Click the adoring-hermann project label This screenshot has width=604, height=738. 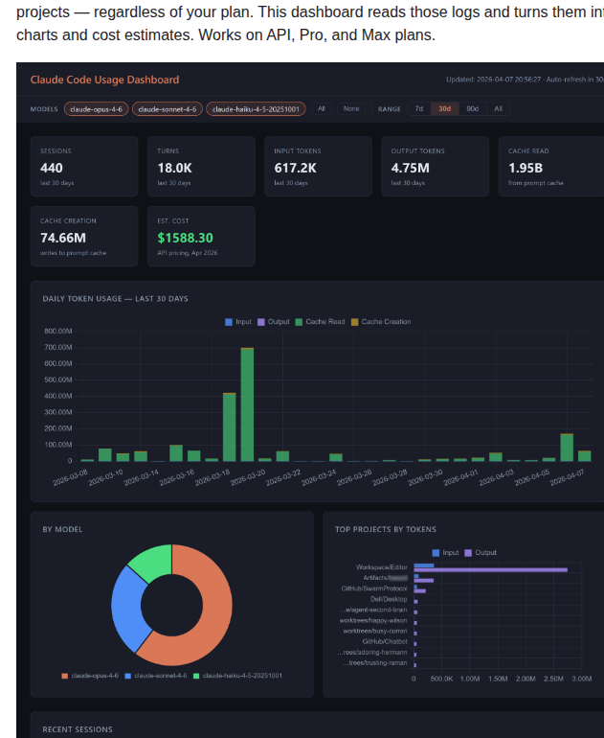(x=372, y=653)
